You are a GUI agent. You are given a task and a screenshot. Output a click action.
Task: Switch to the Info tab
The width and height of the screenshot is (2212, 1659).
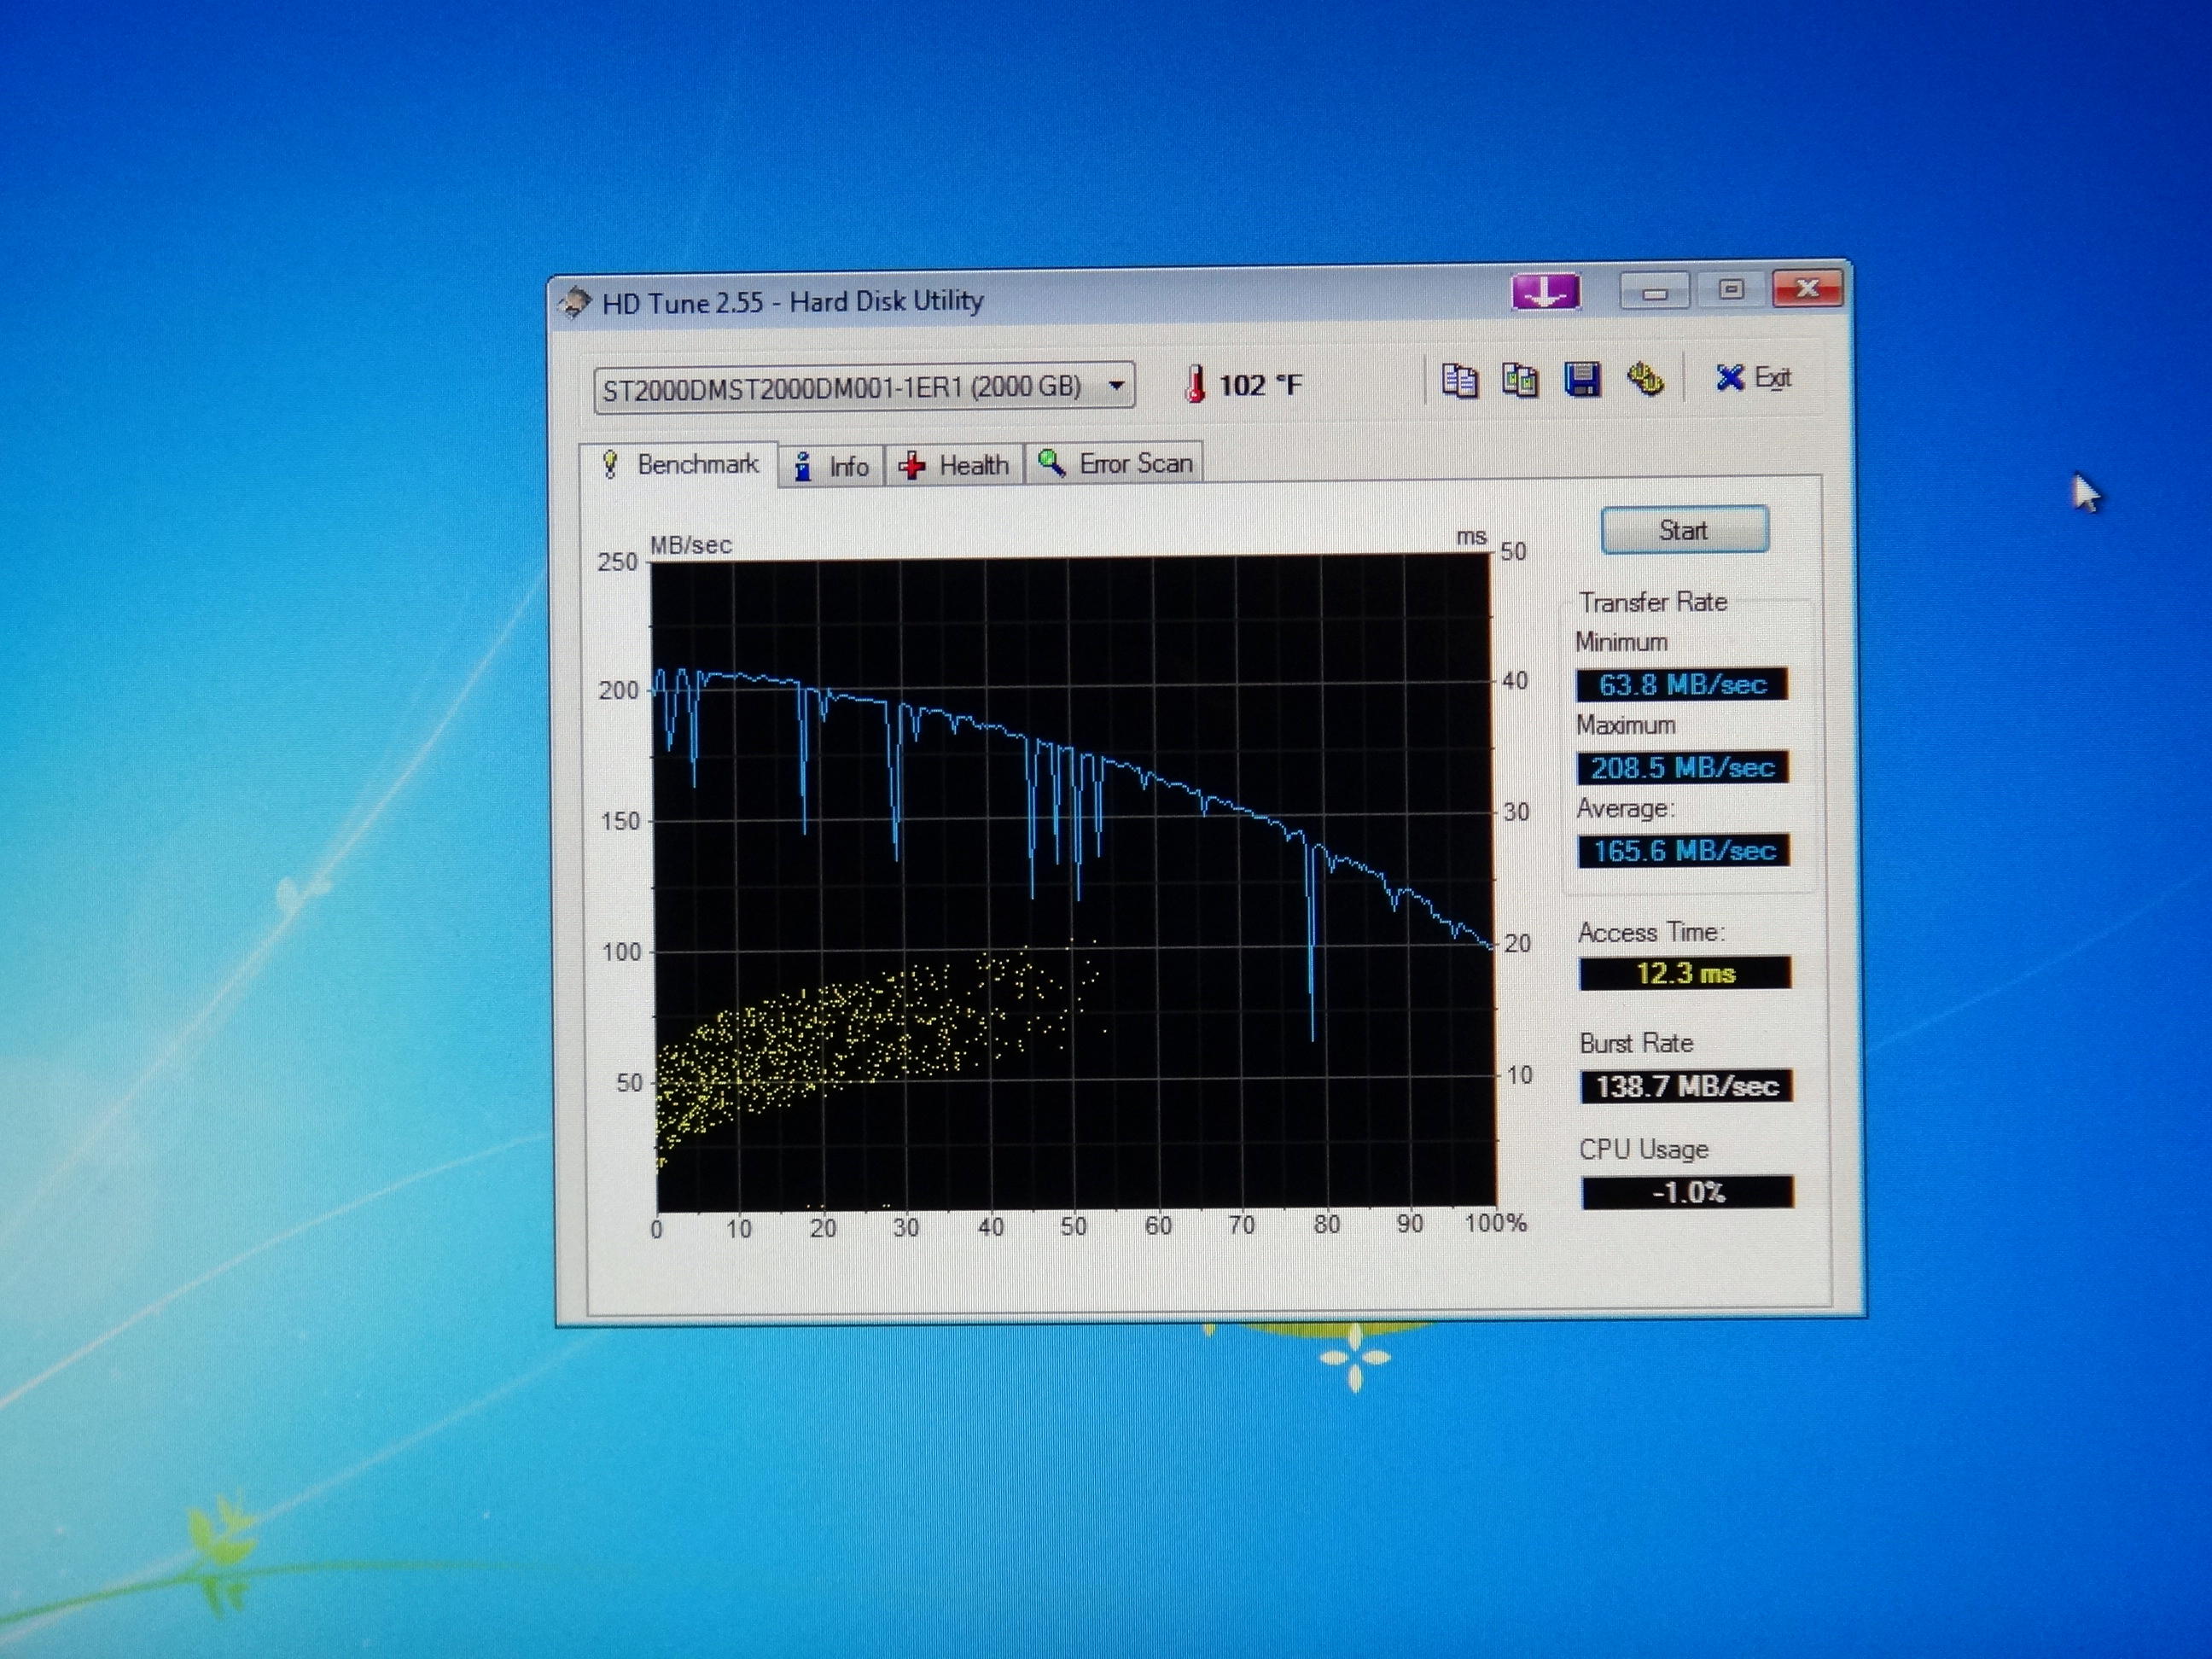point(832,466)
